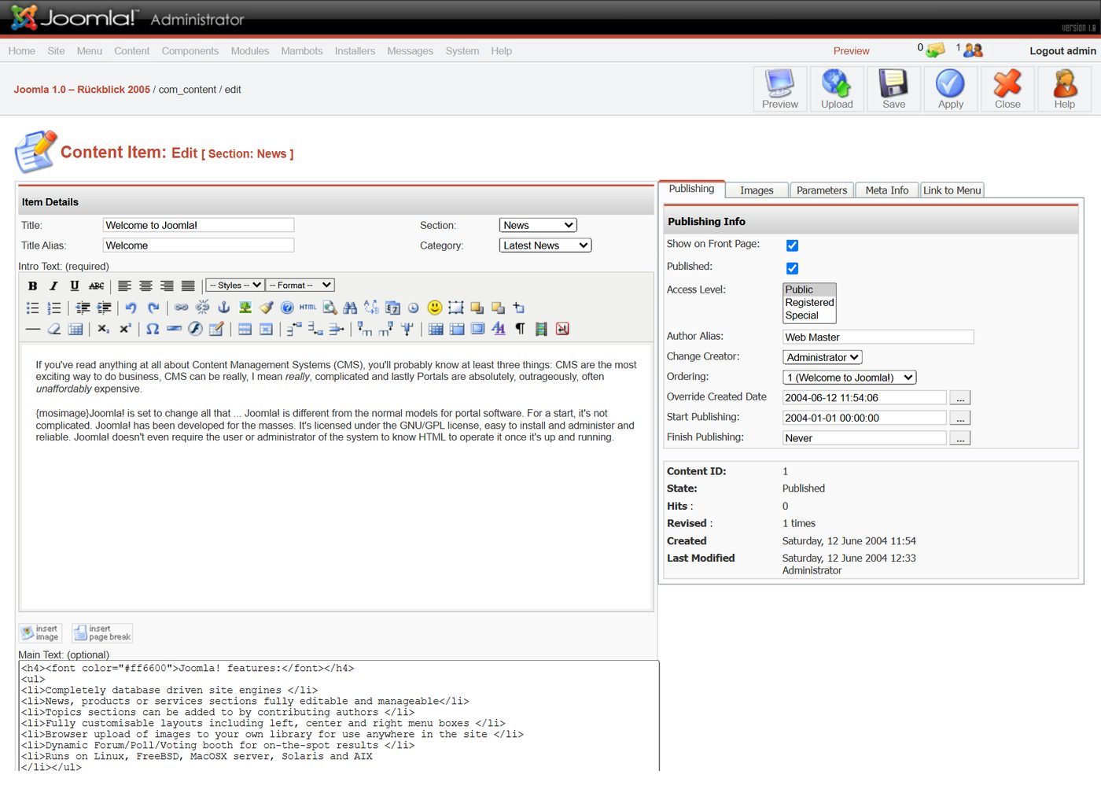
Task: Click the insert page break button
Action: click(102, 633)
